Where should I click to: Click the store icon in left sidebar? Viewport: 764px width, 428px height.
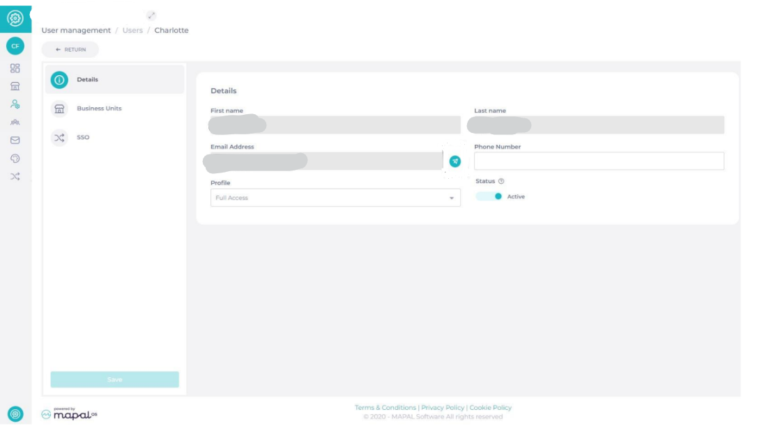pyautogui.click(x=15, y=86)
